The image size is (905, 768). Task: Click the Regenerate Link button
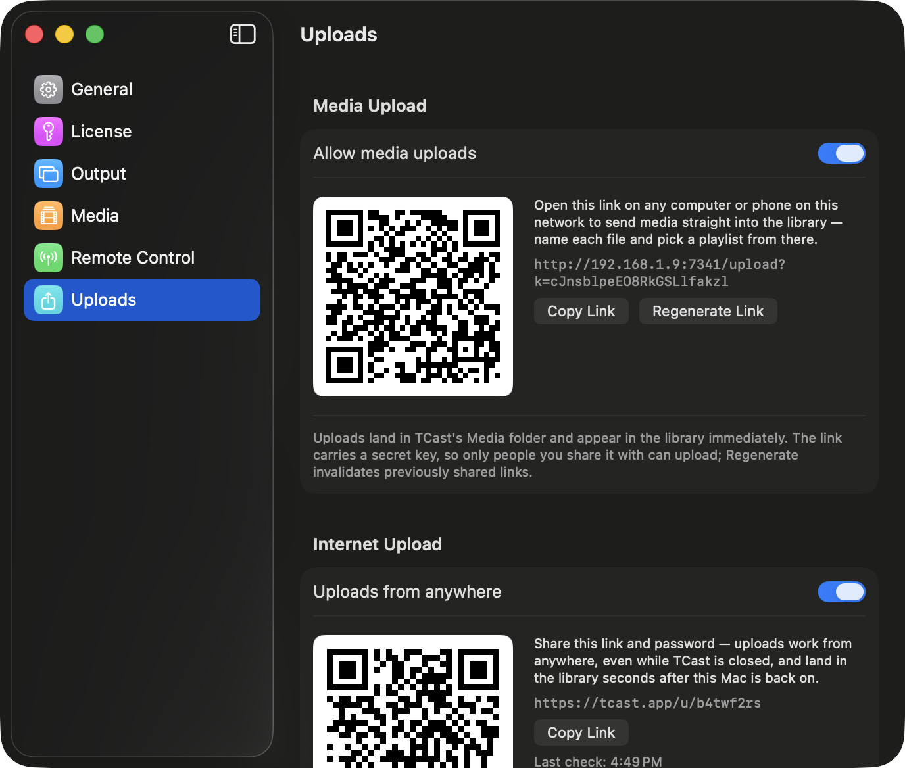(708, 311)
